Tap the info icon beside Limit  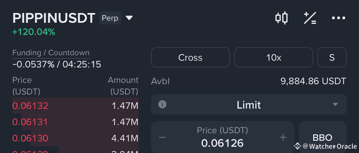click(162, 104)
